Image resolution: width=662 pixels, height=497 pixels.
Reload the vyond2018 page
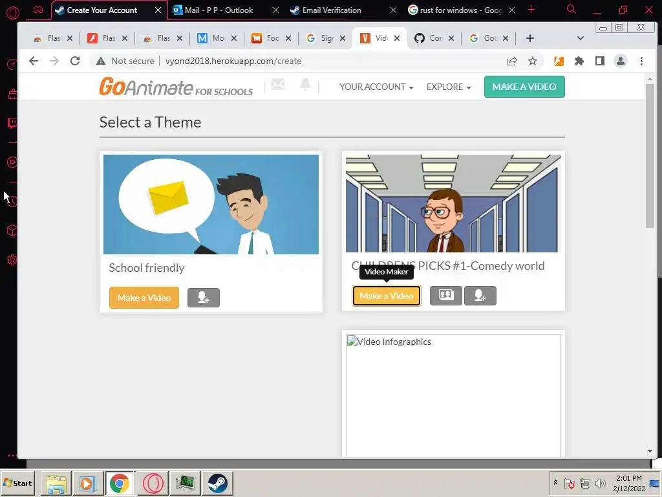pyautogui.click(x=75, y=61)
